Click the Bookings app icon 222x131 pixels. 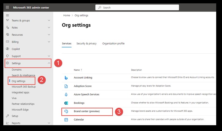(66, 103)
